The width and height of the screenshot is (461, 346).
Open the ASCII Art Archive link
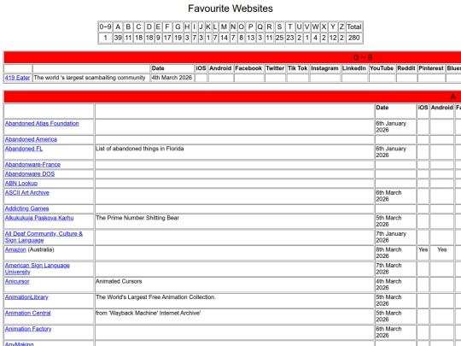pyautogui.click(x=27, y=193)
